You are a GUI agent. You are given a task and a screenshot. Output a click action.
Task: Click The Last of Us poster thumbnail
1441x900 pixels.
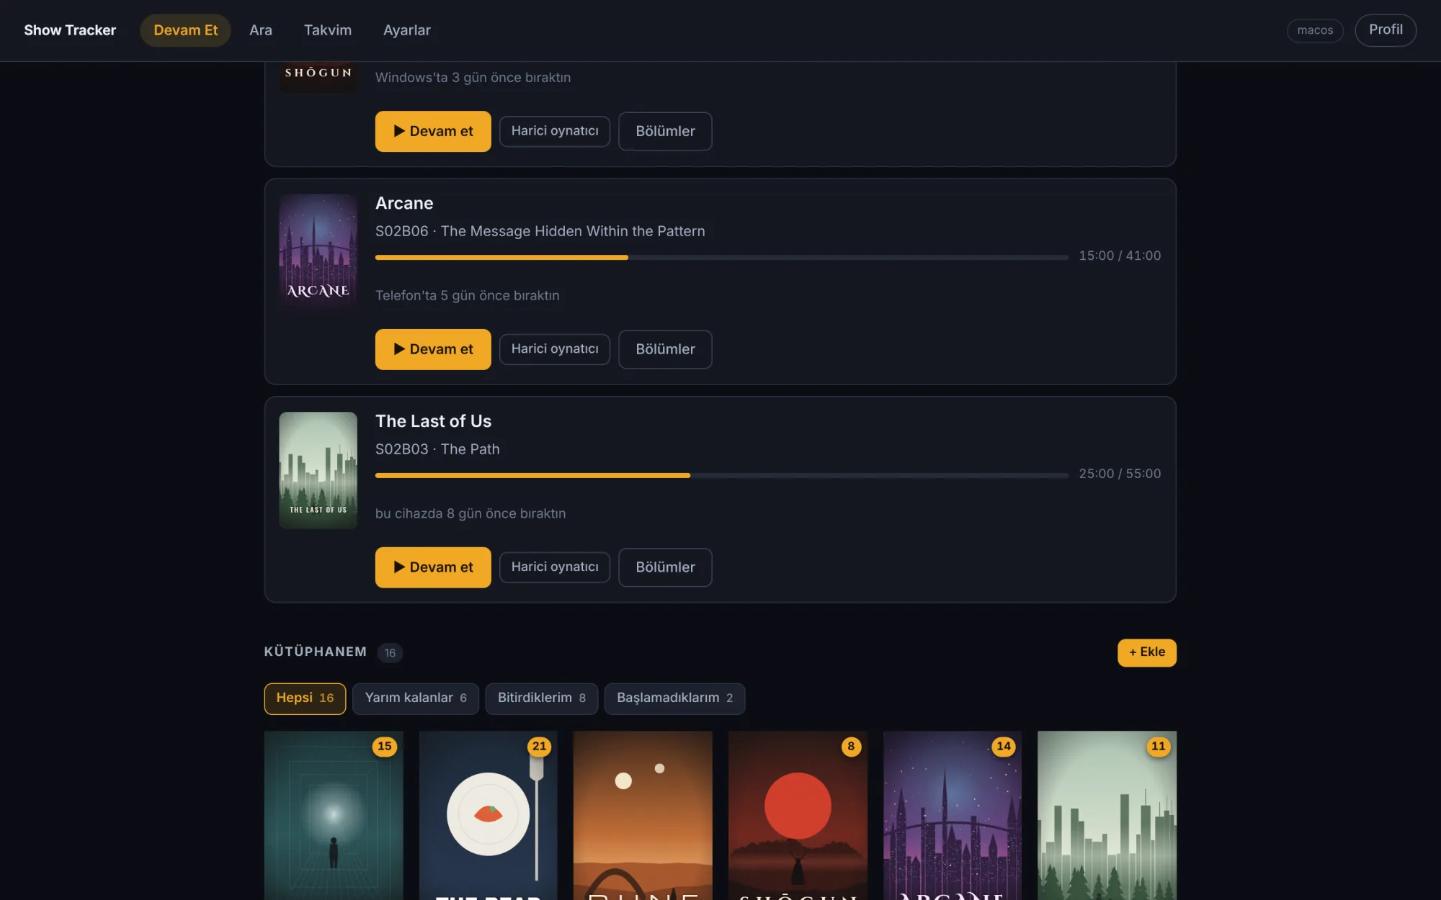tap(318, 469)
